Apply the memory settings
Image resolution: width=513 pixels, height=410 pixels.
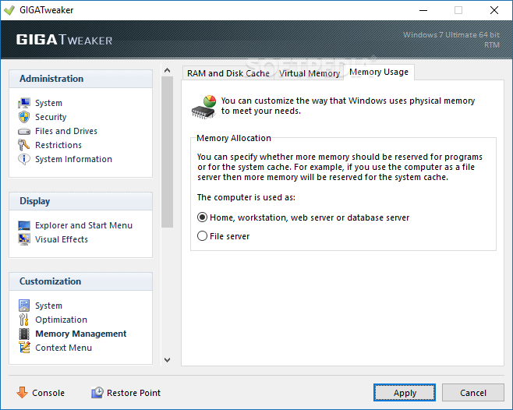coord(405,393)
